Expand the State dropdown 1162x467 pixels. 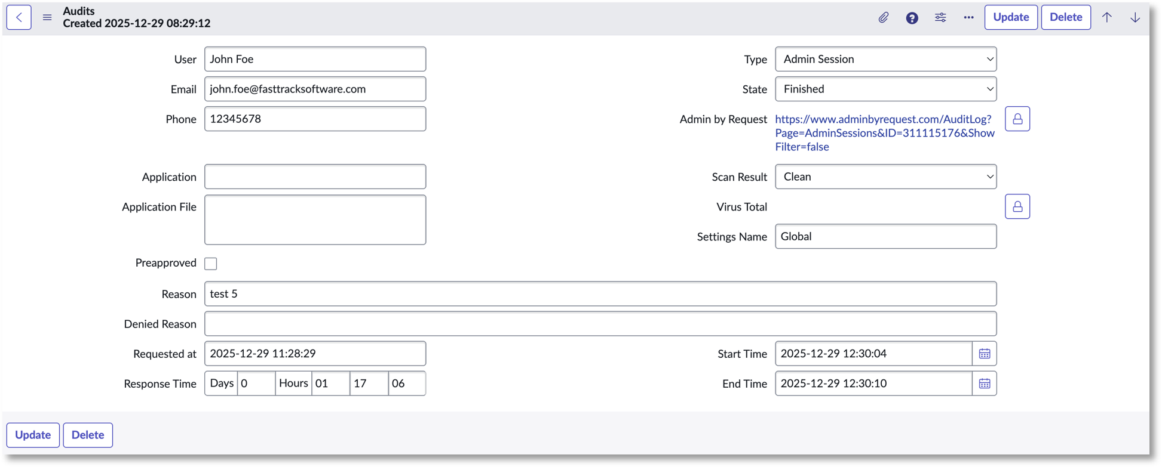click(885, 89)
